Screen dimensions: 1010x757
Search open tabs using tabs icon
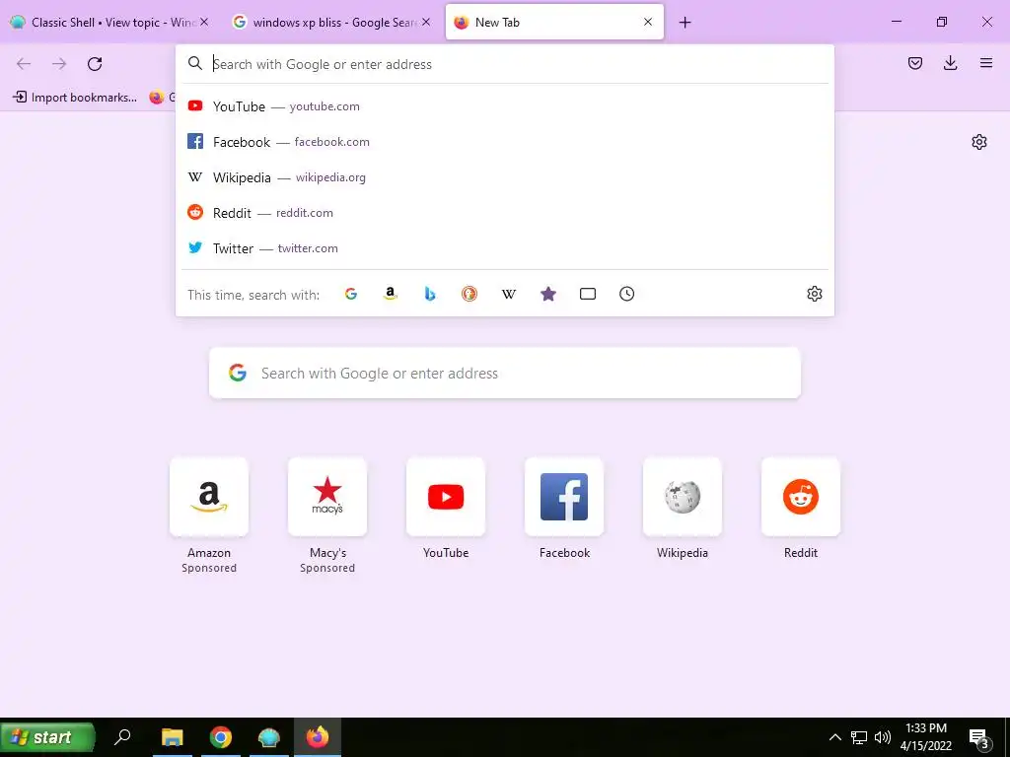tap(588, 294)
